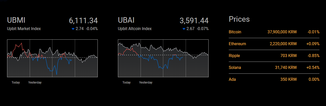
Task: Click the UBMI value 6,111.34
Action: tap(83, 21)
